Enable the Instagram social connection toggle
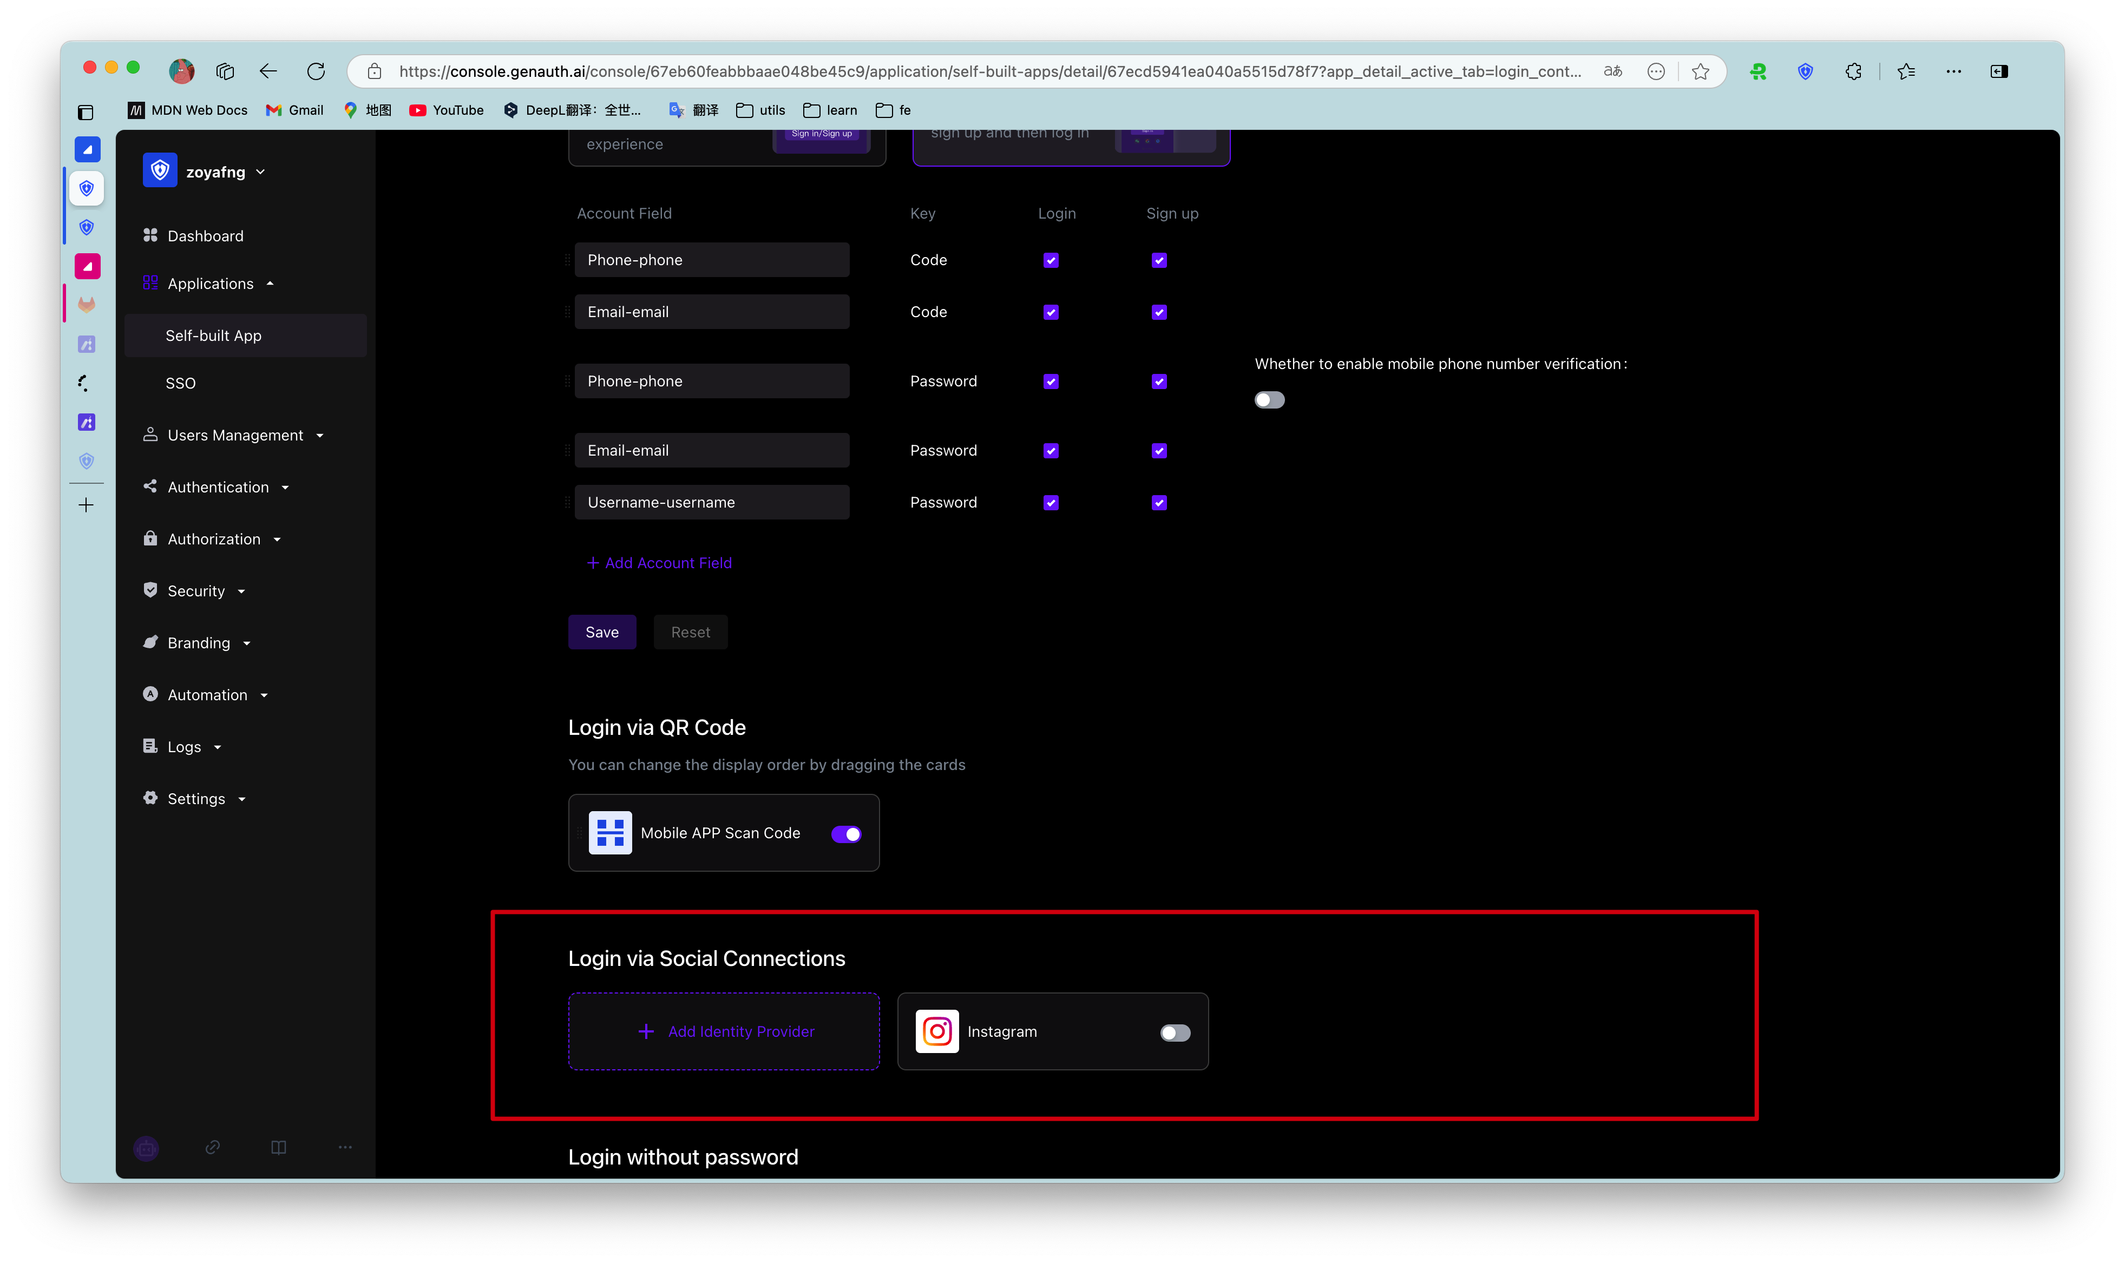 [x=1175, y=1032]
